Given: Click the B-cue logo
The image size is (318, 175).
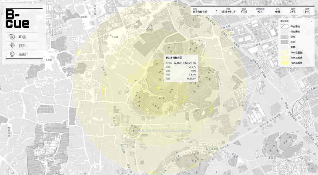Looking at the screenshot, I should click(x=17, y=19).
